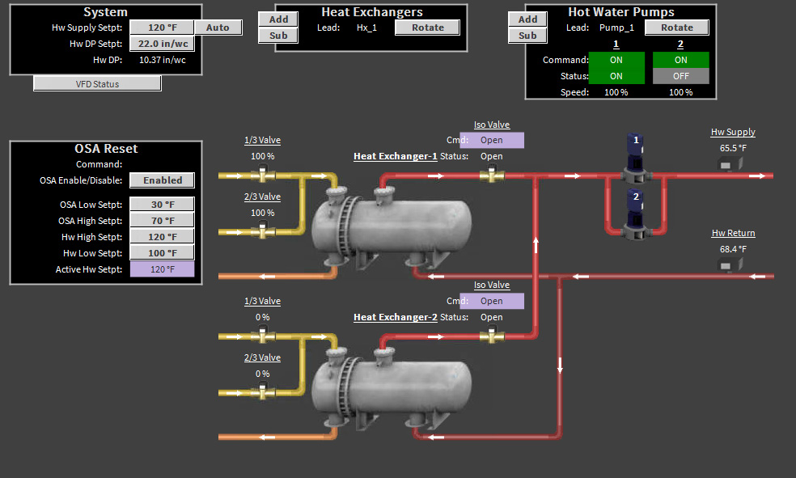Click the Heat Exchanger-1 2/3 Valve icon
The width and height of the screenshot is (796, 478).
[262, 231]
